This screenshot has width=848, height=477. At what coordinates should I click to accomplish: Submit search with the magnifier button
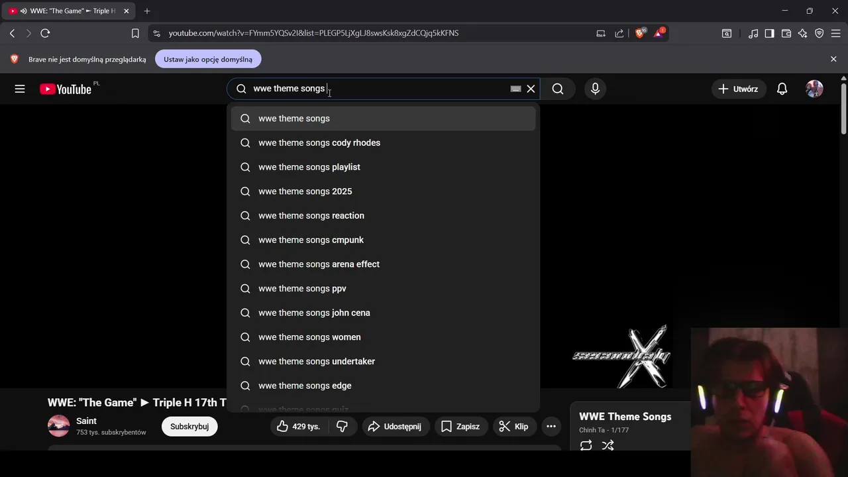click(x=558, y=89)
